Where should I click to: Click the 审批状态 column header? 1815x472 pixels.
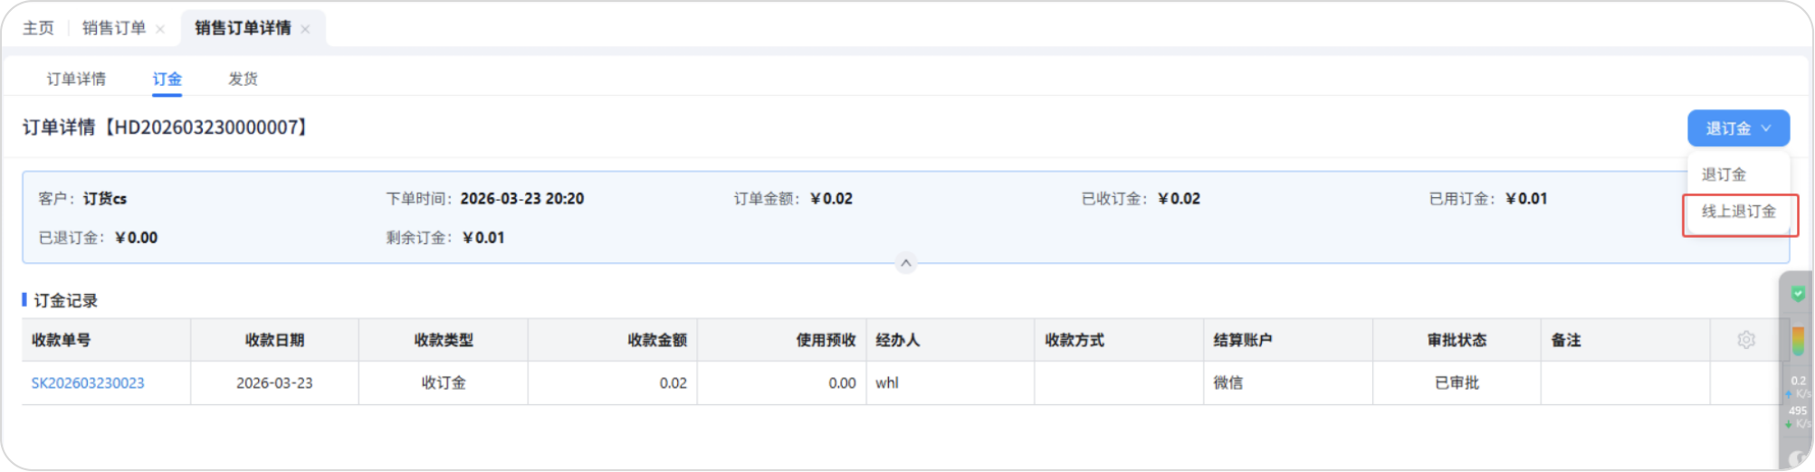1457,340
